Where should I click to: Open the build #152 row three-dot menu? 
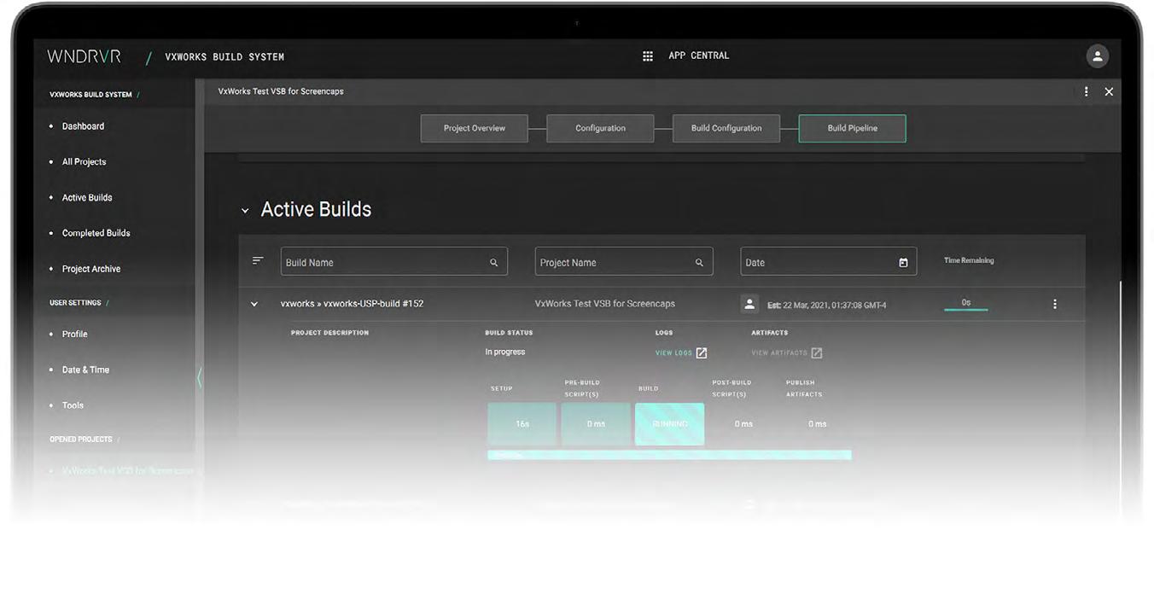click(1055, 304)
